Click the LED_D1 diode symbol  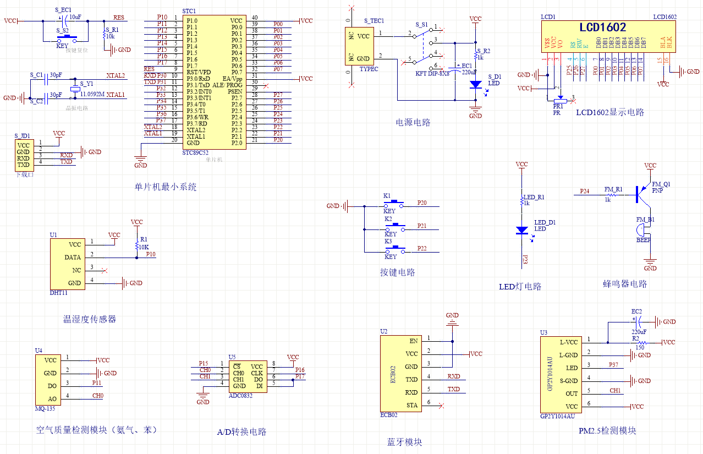521,231
